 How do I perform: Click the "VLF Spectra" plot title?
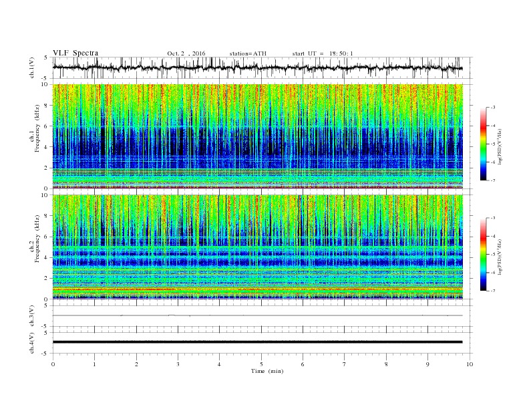[x=75, y=53]
